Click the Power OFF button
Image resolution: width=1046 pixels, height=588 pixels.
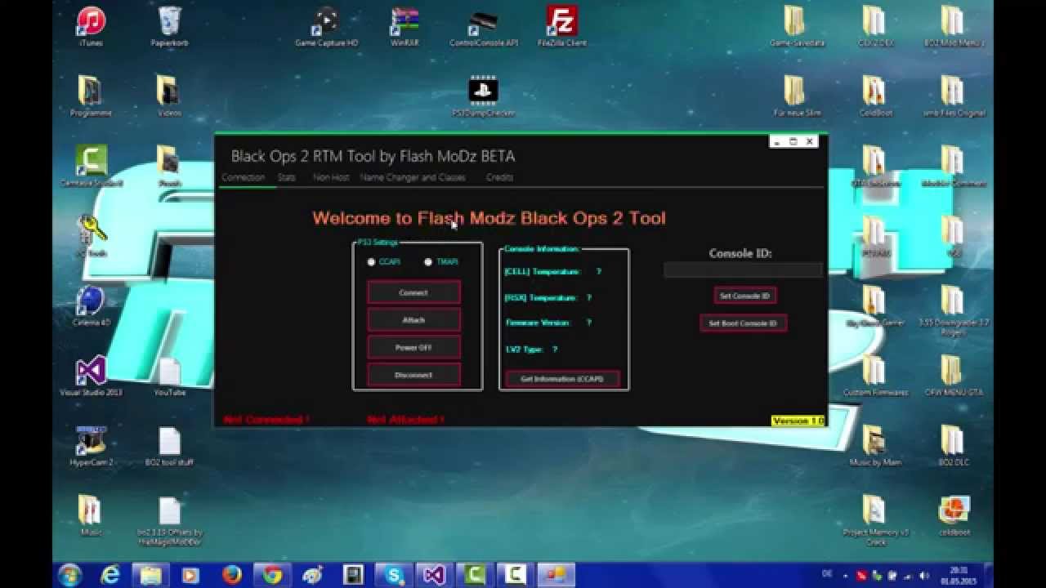click(x=413, y=347)
